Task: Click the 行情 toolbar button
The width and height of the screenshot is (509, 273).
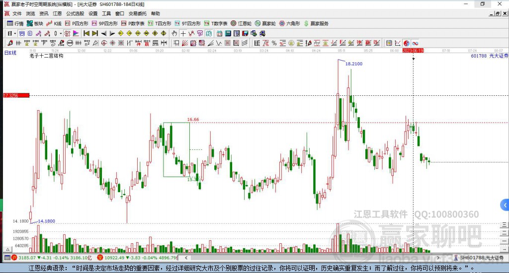Action: click(15, 23)
